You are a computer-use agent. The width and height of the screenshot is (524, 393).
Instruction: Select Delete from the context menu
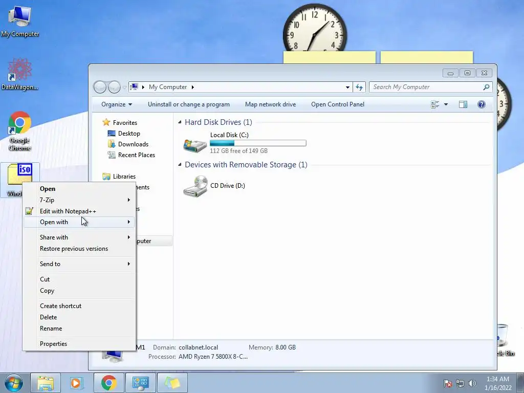click(79, 317)
